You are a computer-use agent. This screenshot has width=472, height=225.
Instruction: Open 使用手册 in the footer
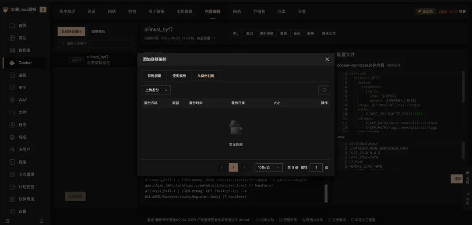coord(289,220)
